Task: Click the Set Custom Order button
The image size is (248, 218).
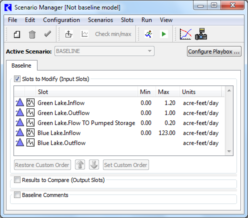Action: (126, 165)
